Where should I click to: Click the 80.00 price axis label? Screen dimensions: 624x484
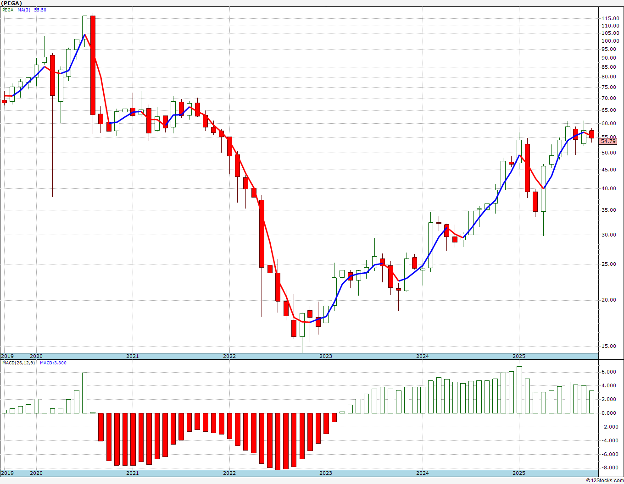pos(609,77)
